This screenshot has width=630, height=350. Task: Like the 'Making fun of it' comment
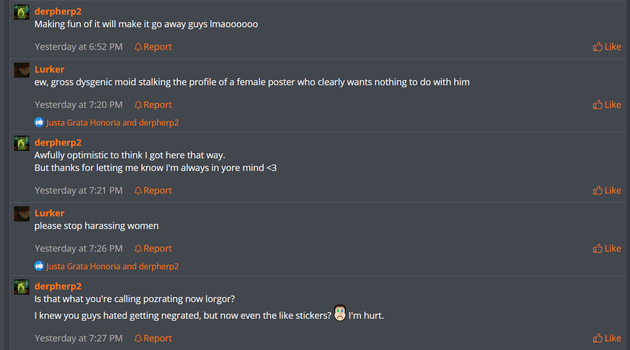click(x=607, y=47)
